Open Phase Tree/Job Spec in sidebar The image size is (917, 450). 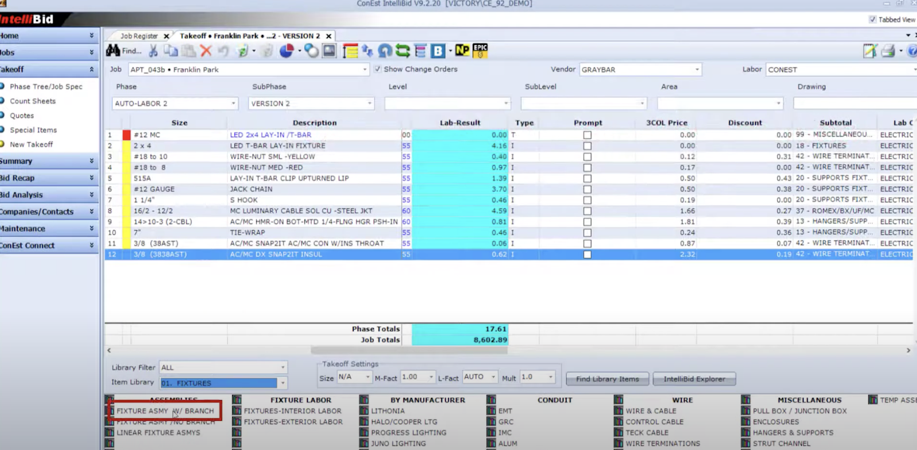tap(46, 87)
